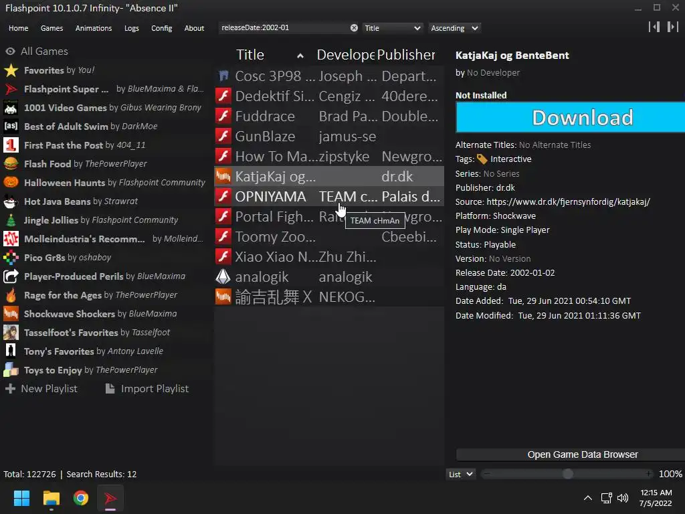Open the Ascending order dropdown
Viewport: 685px width, 514px height.
[454, 28]
